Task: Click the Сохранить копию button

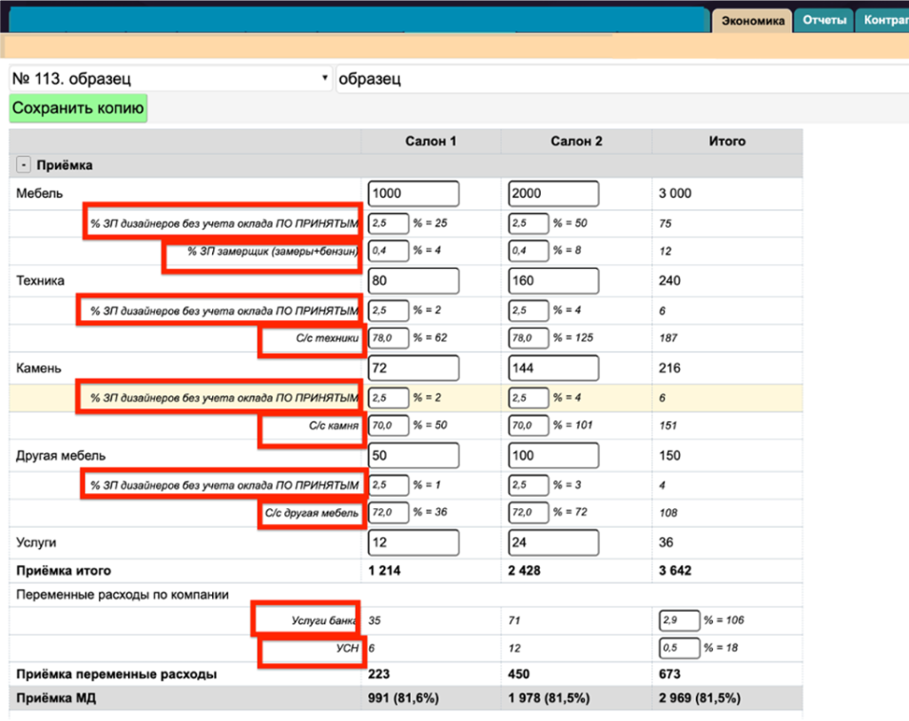Action: [x=78, y=109]
